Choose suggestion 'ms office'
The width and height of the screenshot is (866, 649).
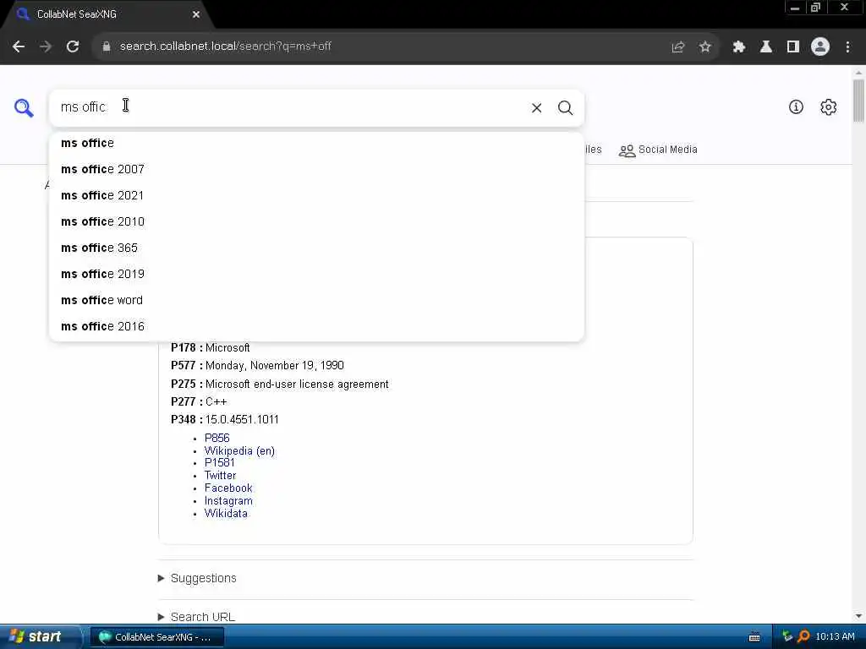316,143
